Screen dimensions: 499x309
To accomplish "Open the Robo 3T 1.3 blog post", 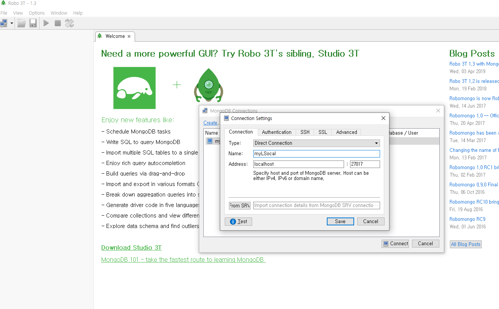I will [474, 64].
